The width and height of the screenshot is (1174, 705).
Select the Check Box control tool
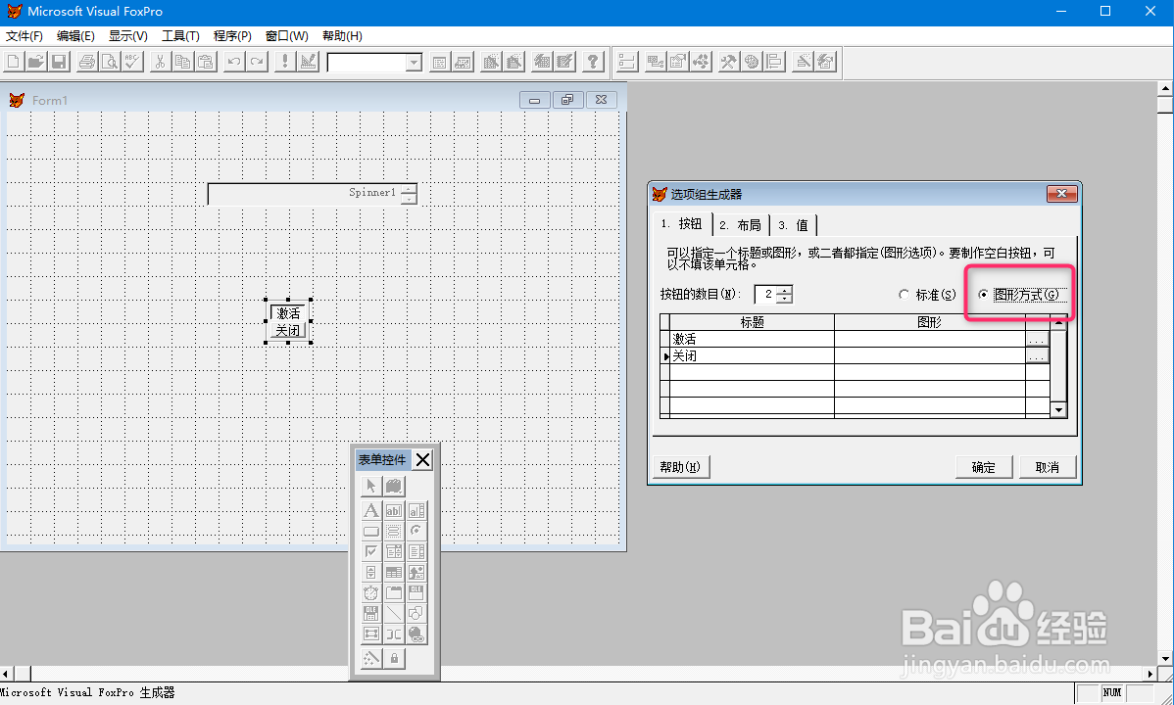click(x=370, y=552)
